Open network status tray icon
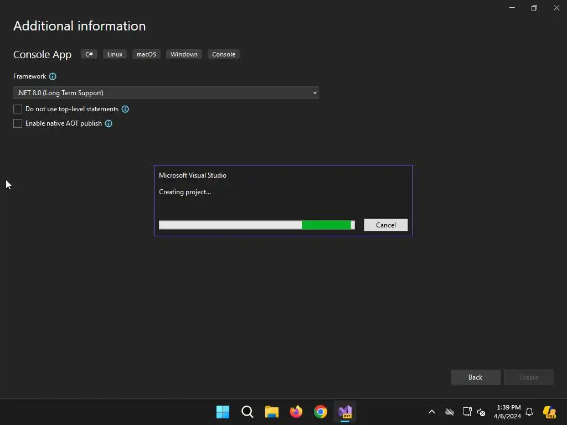 (467, 412)
